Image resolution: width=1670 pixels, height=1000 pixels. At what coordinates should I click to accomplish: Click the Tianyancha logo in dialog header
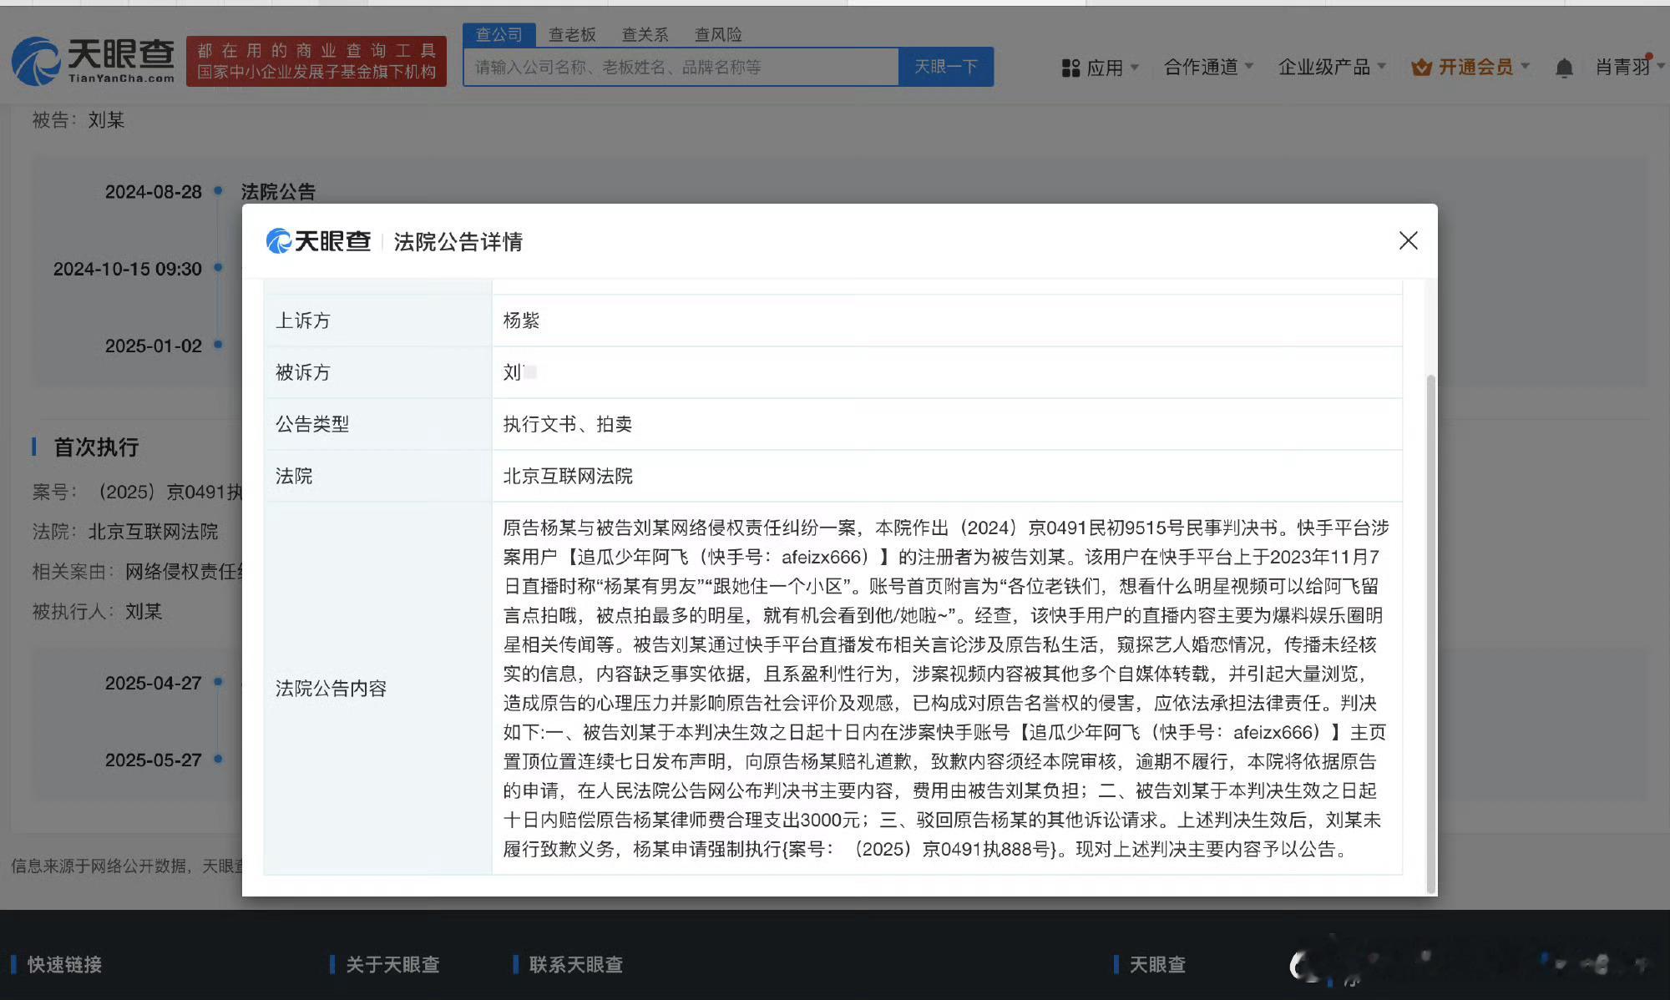click(318, 241)
